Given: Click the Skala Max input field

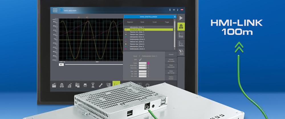Looking at the screenshot, I should coord(142,66).
